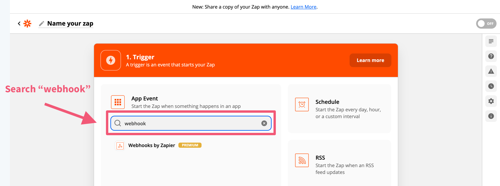Click the PREMIUM badge

[x=190, y=145]
